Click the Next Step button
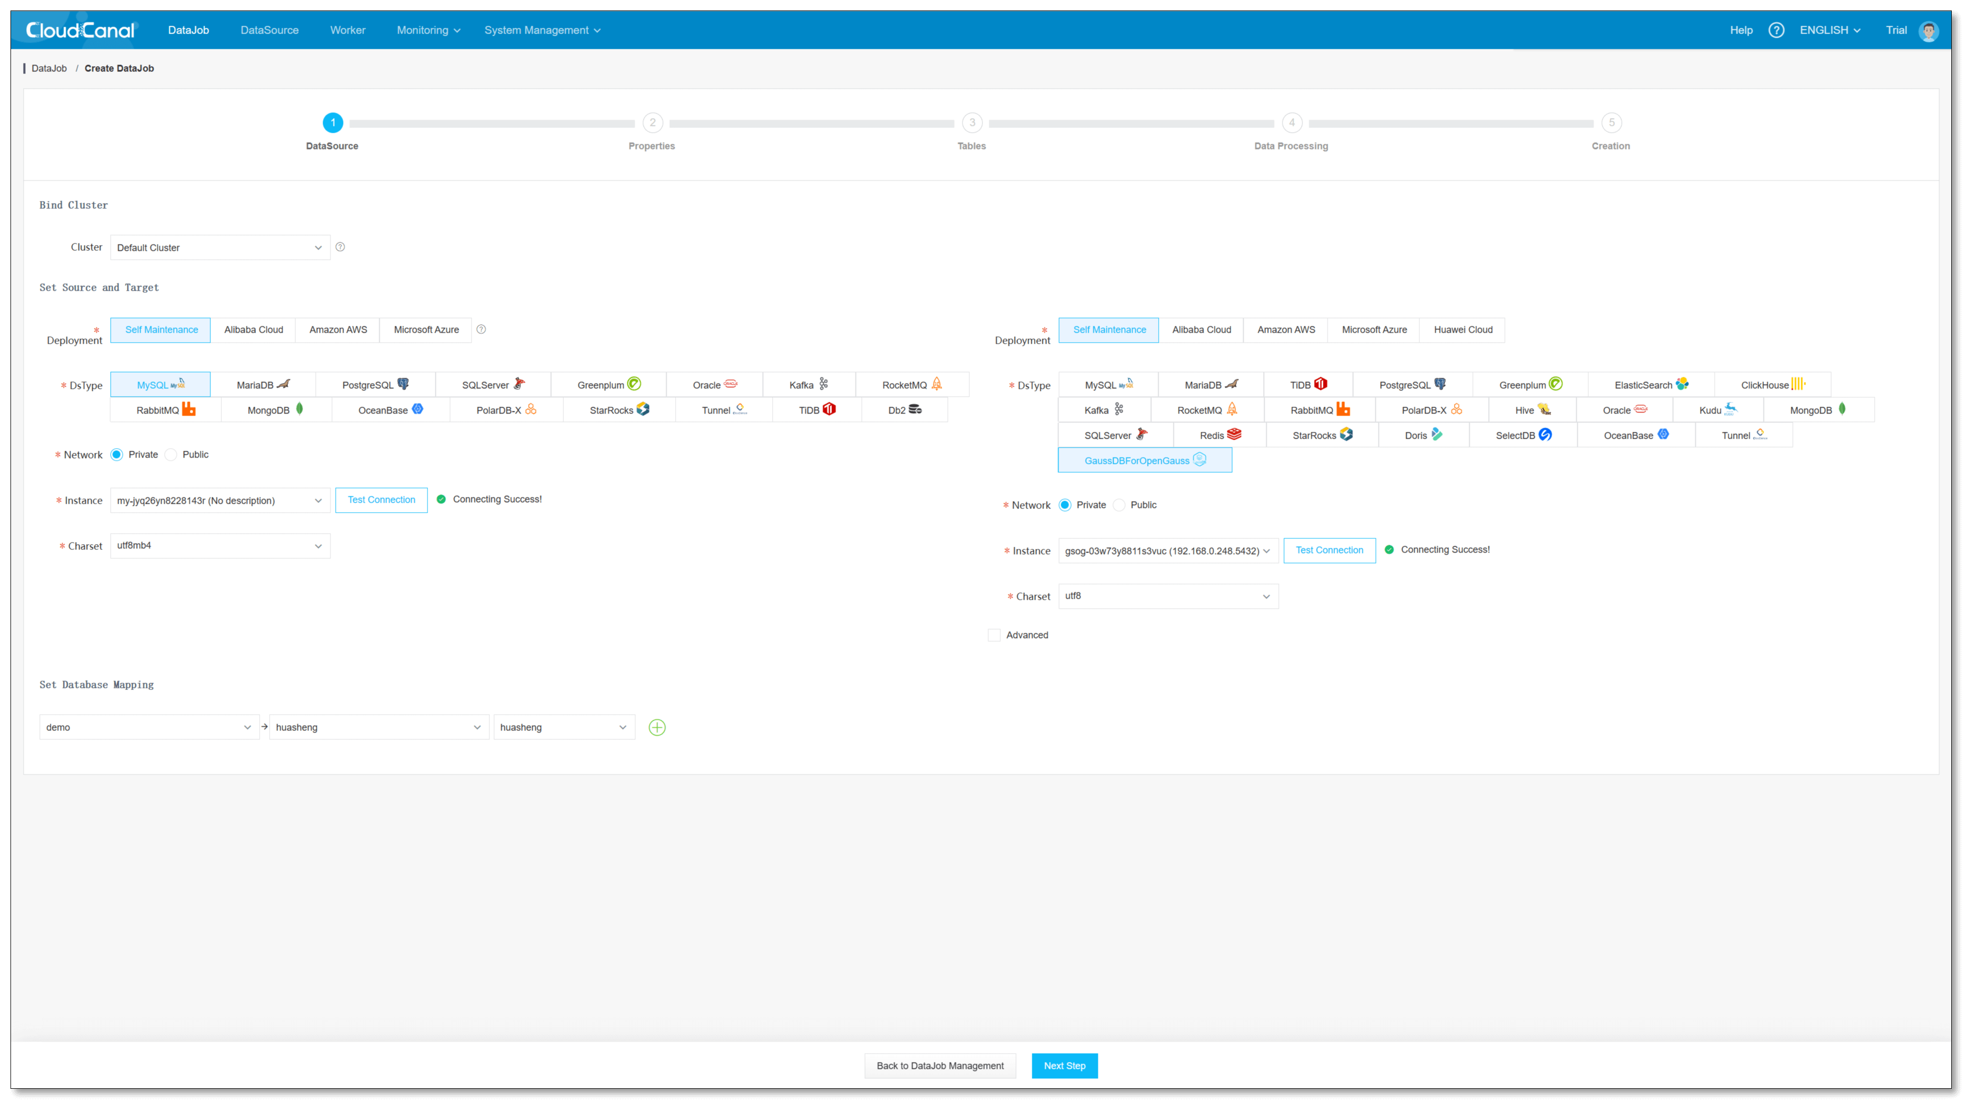This screenshot has width=1967, height=1104. pos(1064,1066)
